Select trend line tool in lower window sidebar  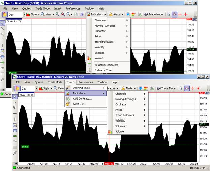pyautogui.click(x=15, y=102)
